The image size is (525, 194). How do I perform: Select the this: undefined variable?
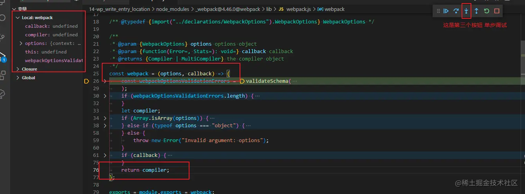click(x=46, y=52)
